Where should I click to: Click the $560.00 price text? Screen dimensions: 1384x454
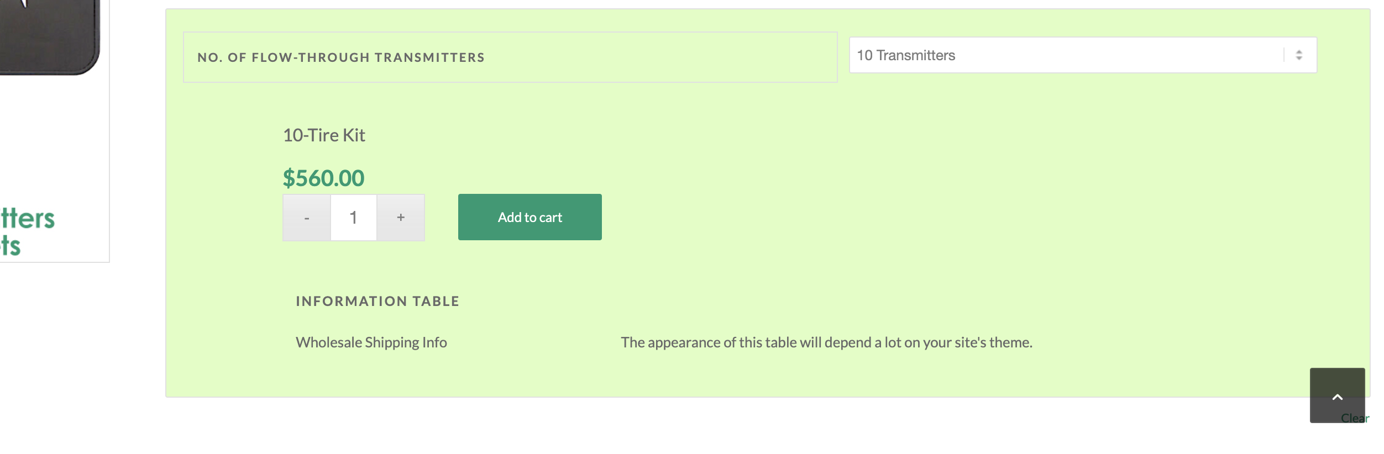323,178
